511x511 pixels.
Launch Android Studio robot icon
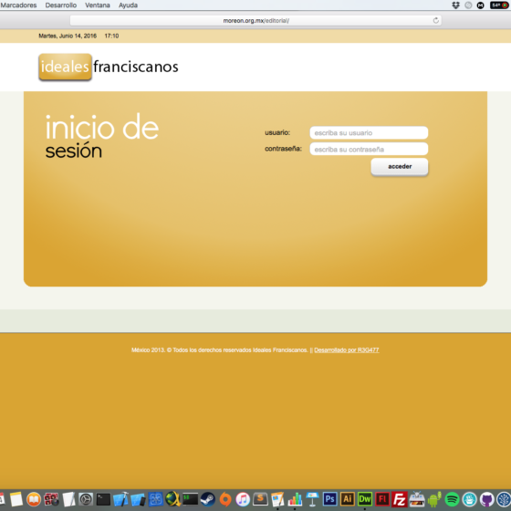click(434, 499)
